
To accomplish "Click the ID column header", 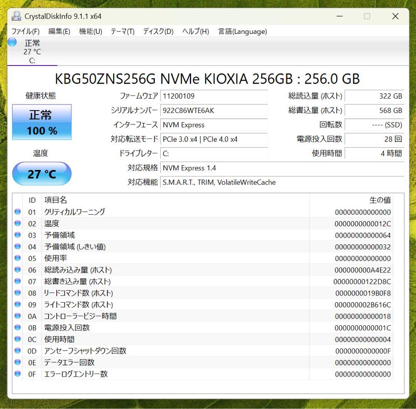I will (32, 200).
